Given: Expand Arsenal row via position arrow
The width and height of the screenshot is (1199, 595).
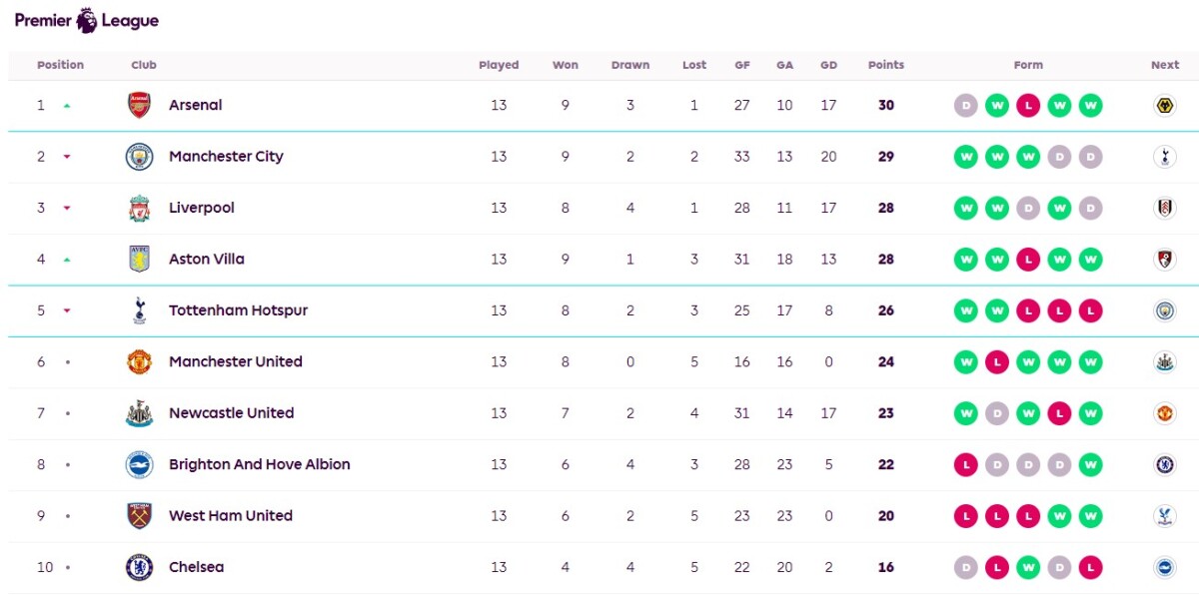Looking at the screenshot, I should coord(67,105).
